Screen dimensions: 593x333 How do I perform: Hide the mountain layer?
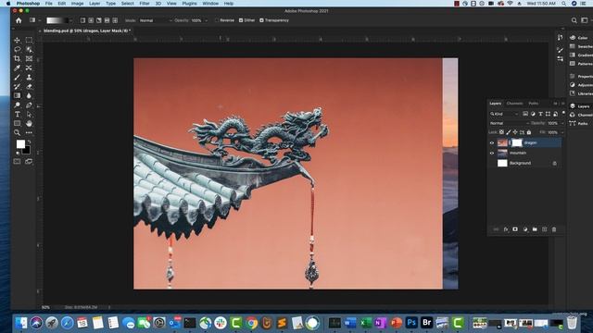492,153
